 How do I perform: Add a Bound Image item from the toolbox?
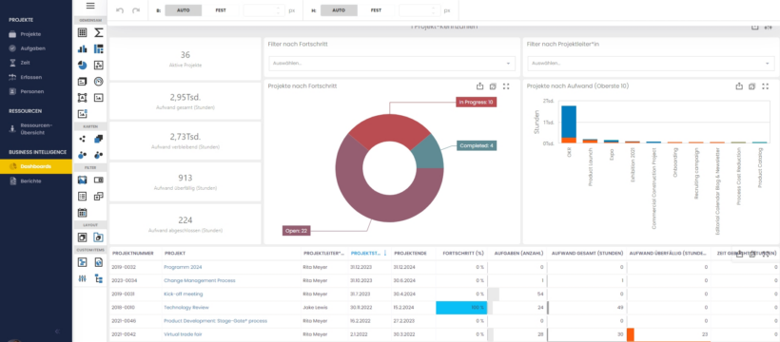[x=83, y=114]
